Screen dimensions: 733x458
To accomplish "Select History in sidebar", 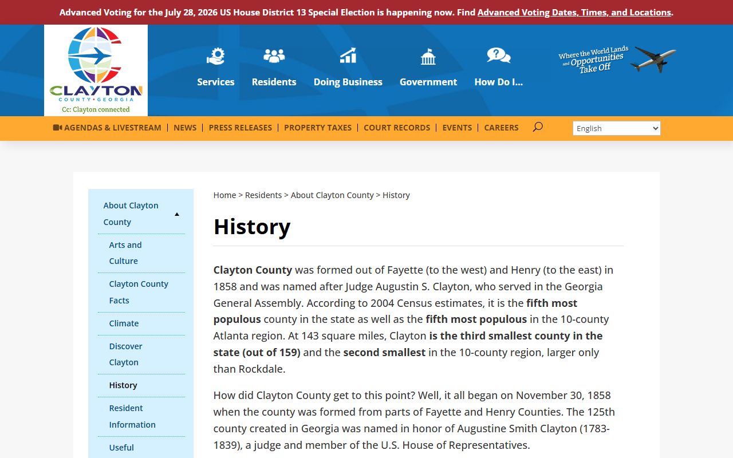I will pyautogui.click(x=123, y=385).
